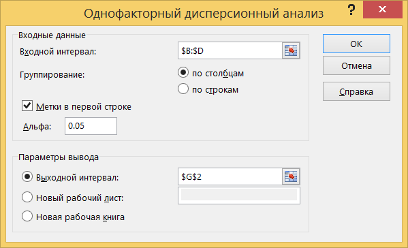Screen dimensions: 408x248
Task: Open the range selector for Выходной интервал
Action: (x=291, y=176)
